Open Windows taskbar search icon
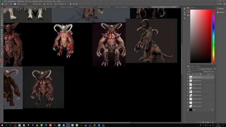This screenshot has height=127, width=226. point(6,125)
